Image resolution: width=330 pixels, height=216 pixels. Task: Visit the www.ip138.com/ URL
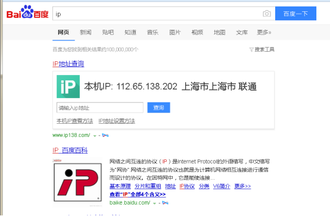pos(71,135)
